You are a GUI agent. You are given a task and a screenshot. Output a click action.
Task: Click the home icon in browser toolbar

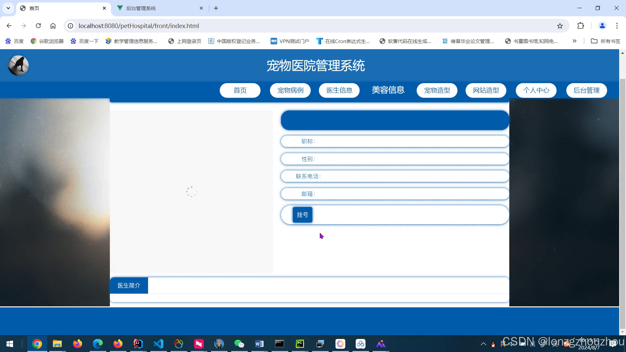(x=53, y=26)
